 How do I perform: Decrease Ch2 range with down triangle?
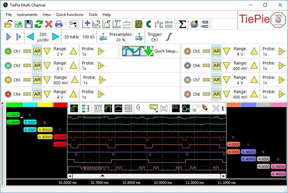[x=47, y=66]
